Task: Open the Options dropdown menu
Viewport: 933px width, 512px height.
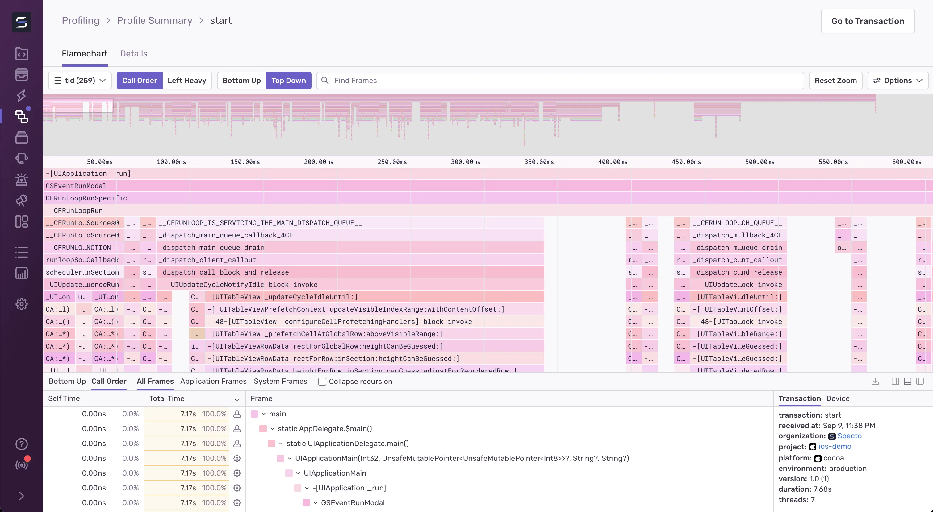Action: (897, 80)
